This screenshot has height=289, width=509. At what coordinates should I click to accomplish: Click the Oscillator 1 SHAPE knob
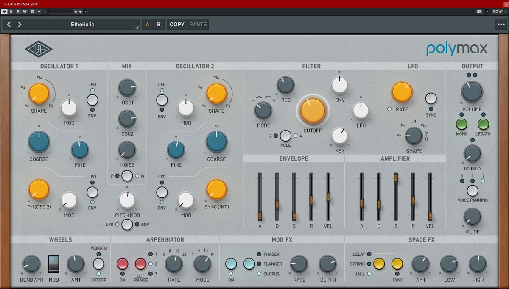pyautogui.click(x=39, y=94)
